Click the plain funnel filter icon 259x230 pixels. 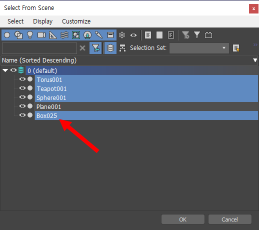click(197, 35)
